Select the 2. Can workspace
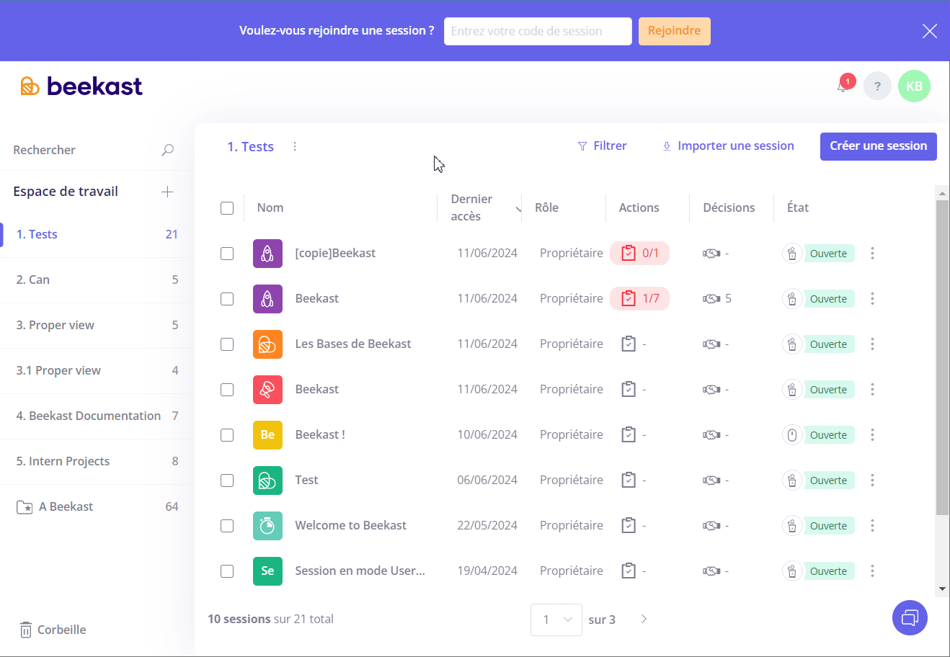The image size is (950, 657). coord(97,280)
